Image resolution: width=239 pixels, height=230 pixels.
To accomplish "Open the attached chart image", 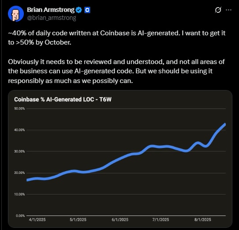I will coord(120,159).
